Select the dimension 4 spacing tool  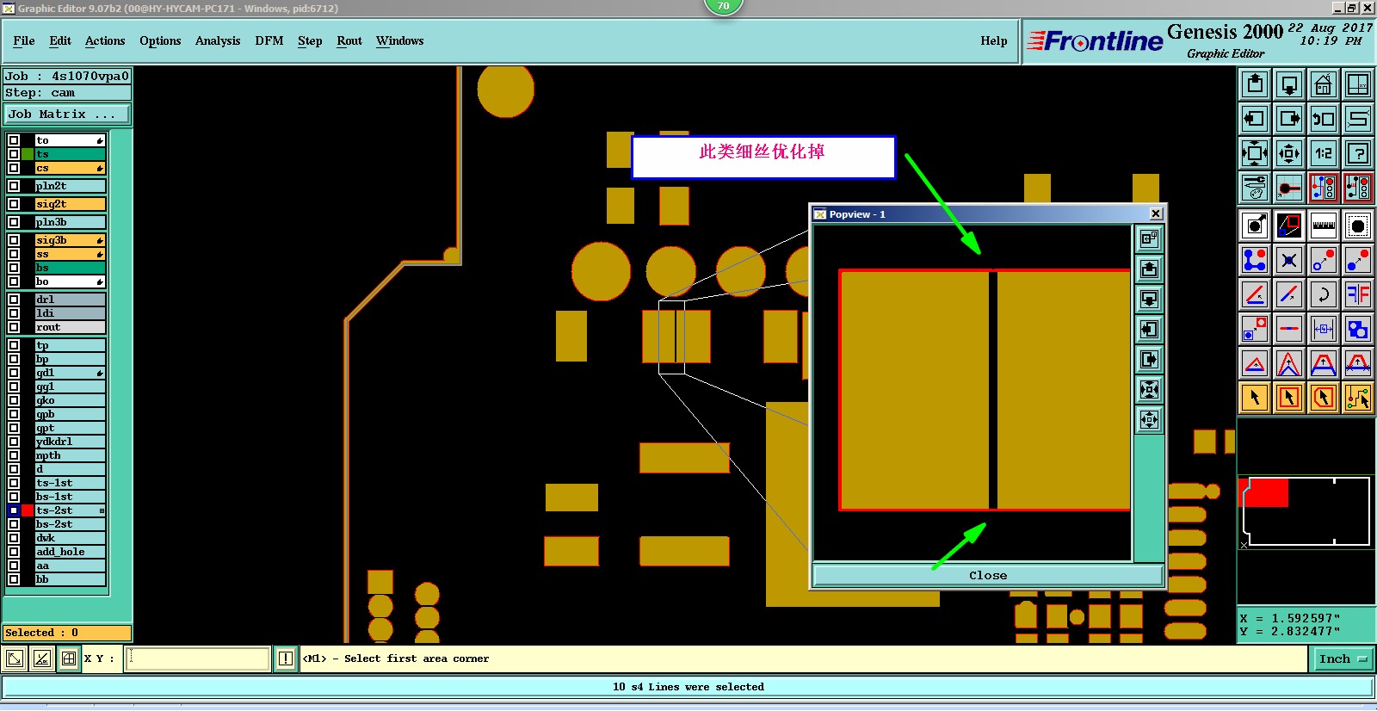pos(1324,329)
